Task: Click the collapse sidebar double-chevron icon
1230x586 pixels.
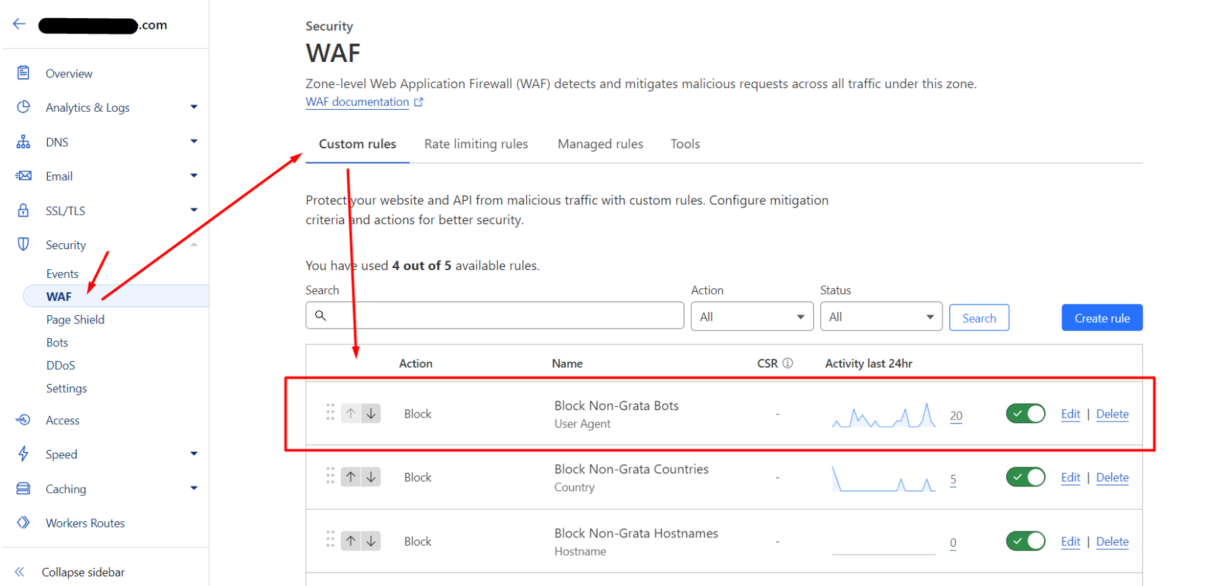Action: 20,572
